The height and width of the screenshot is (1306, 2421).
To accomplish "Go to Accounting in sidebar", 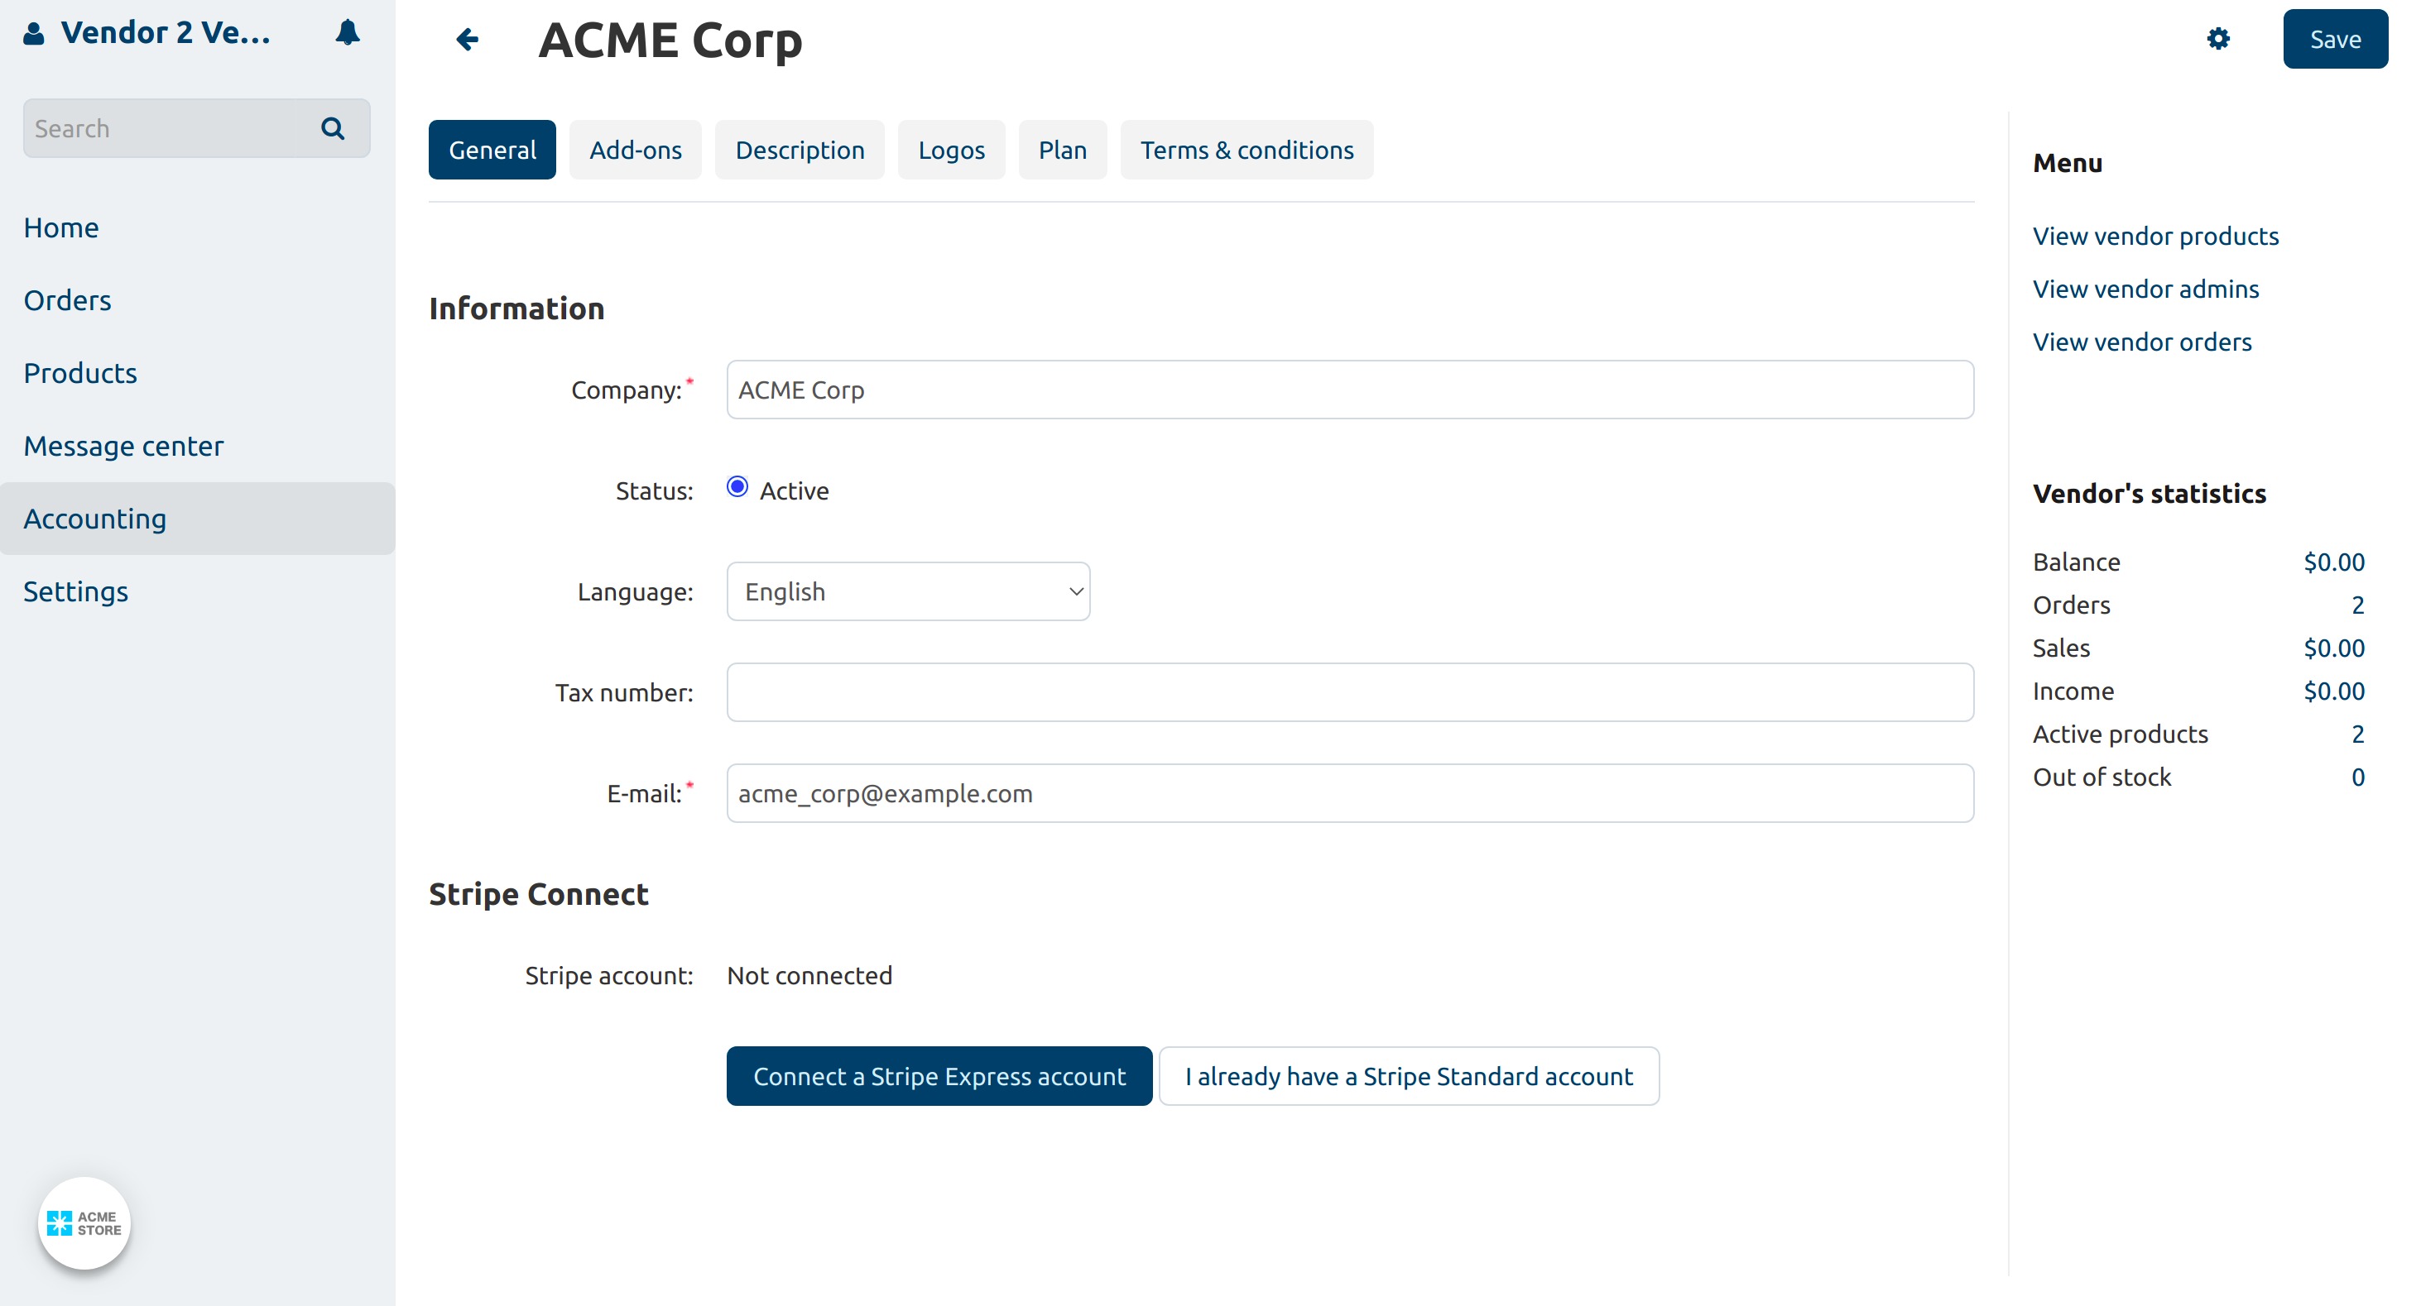I will click(x=95, y=519).
